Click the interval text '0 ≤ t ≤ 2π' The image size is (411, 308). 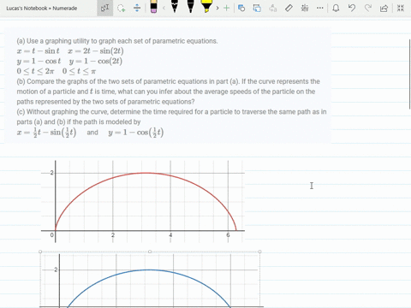(35, 71)
